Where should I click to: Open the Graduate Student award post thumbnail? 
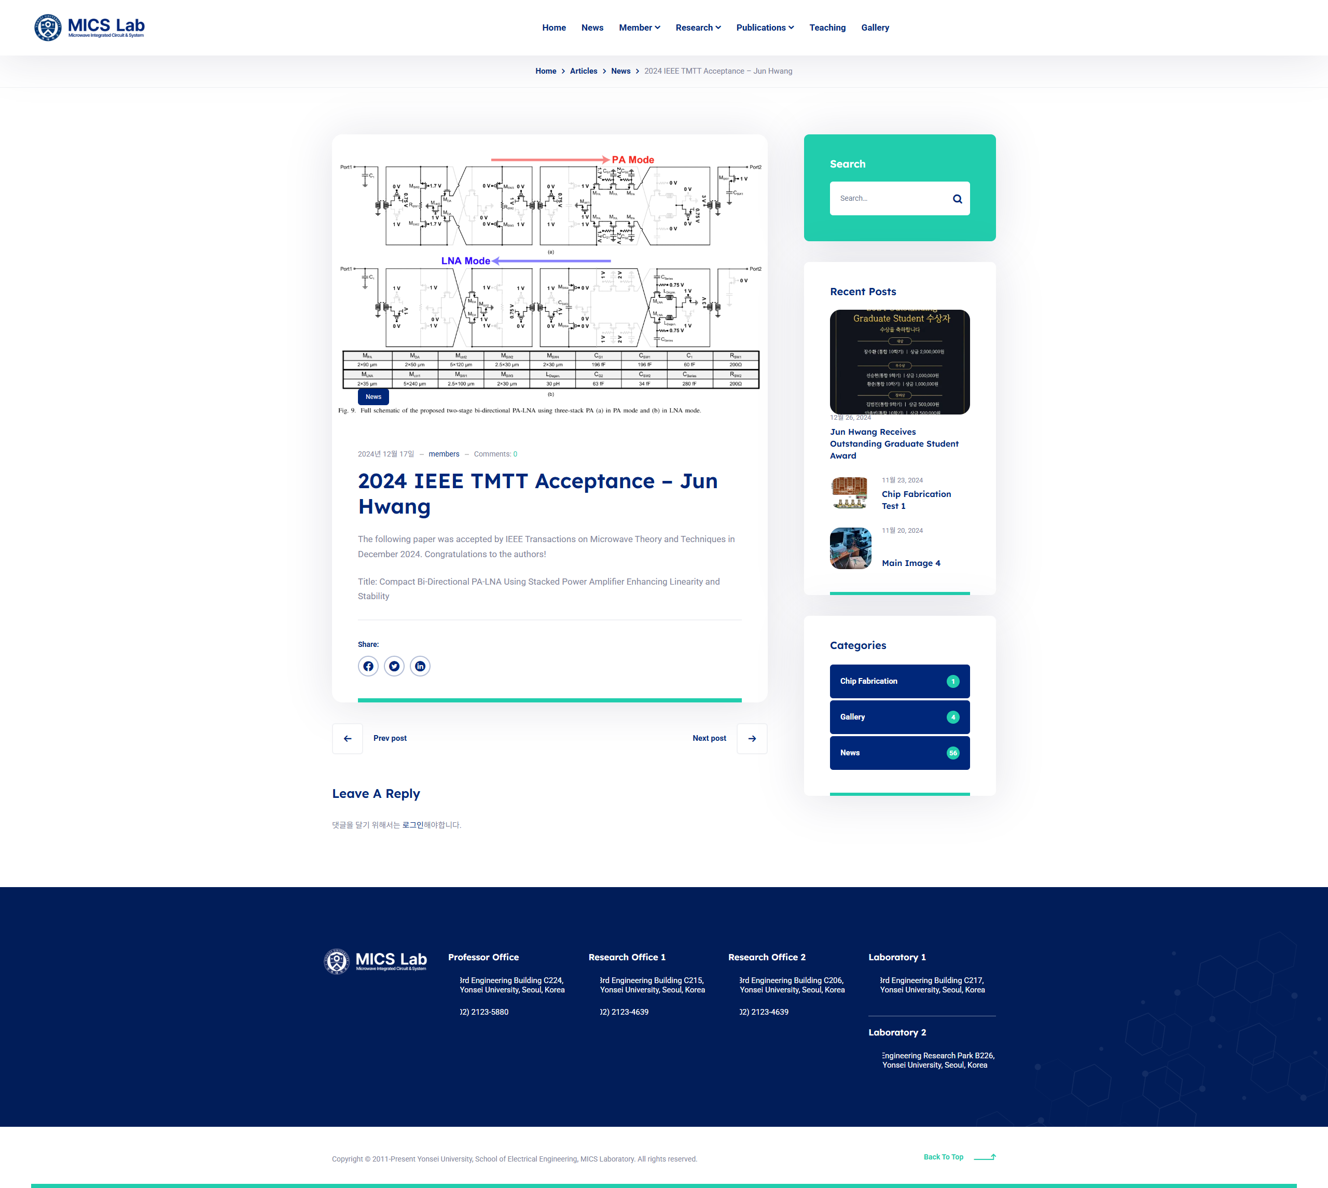pos(900,362)
